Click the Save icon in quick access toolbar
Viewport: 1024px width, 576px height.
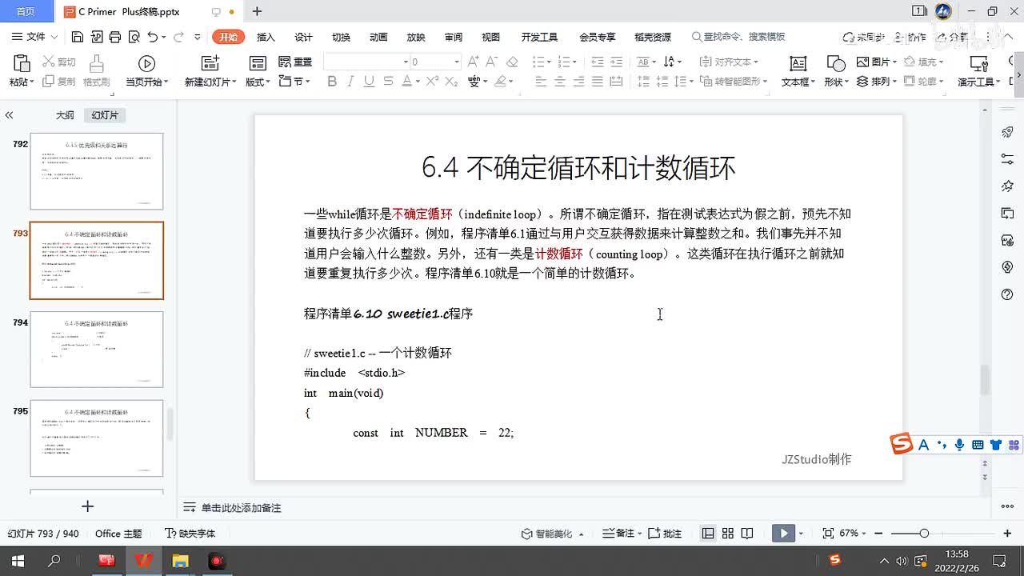[77, 37]
